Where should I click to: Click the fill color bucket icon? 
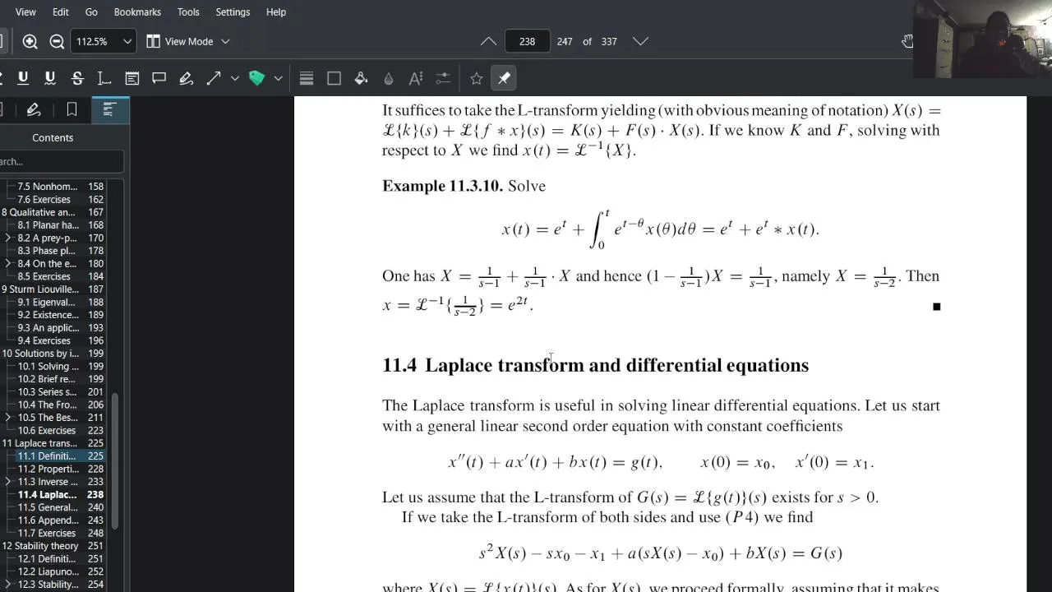point(361,78)
